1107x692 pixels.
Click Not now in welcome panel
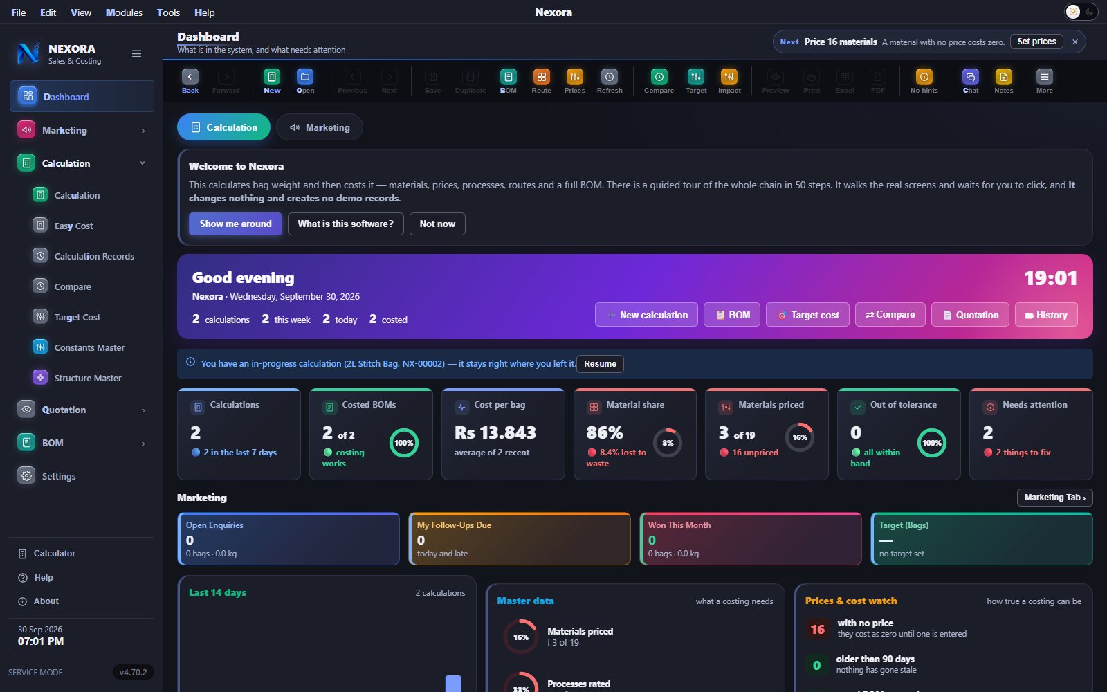click(437, 224)
